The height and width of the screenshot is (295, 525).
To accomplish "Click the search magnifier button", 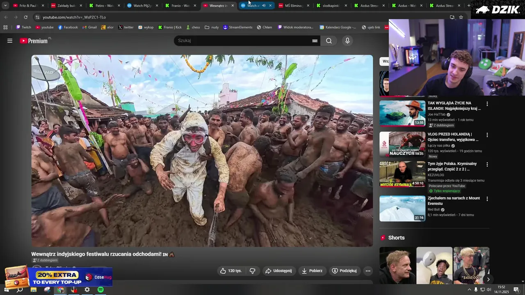I will point(329,41).
